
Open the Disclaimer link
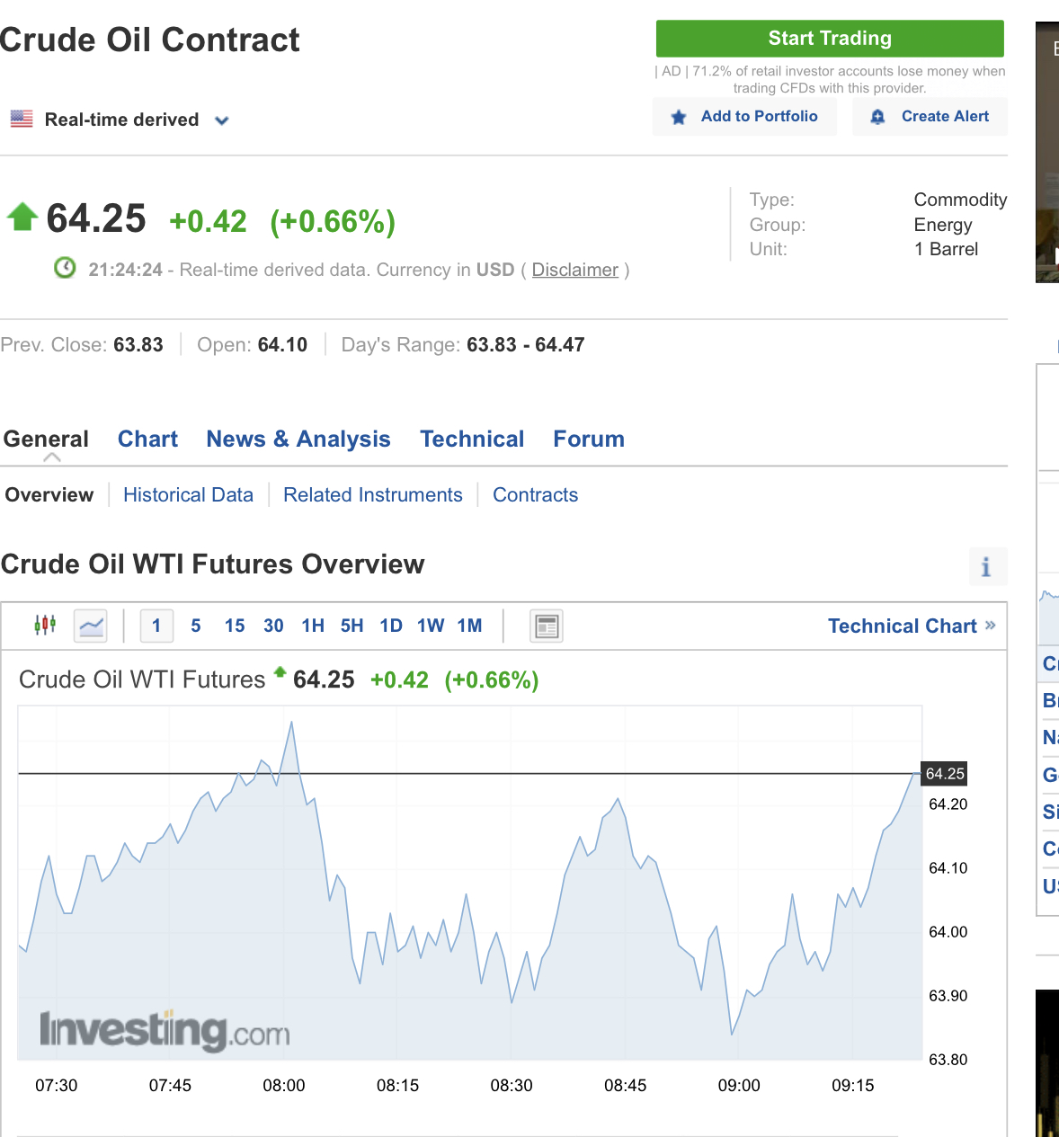coord(574,270)
